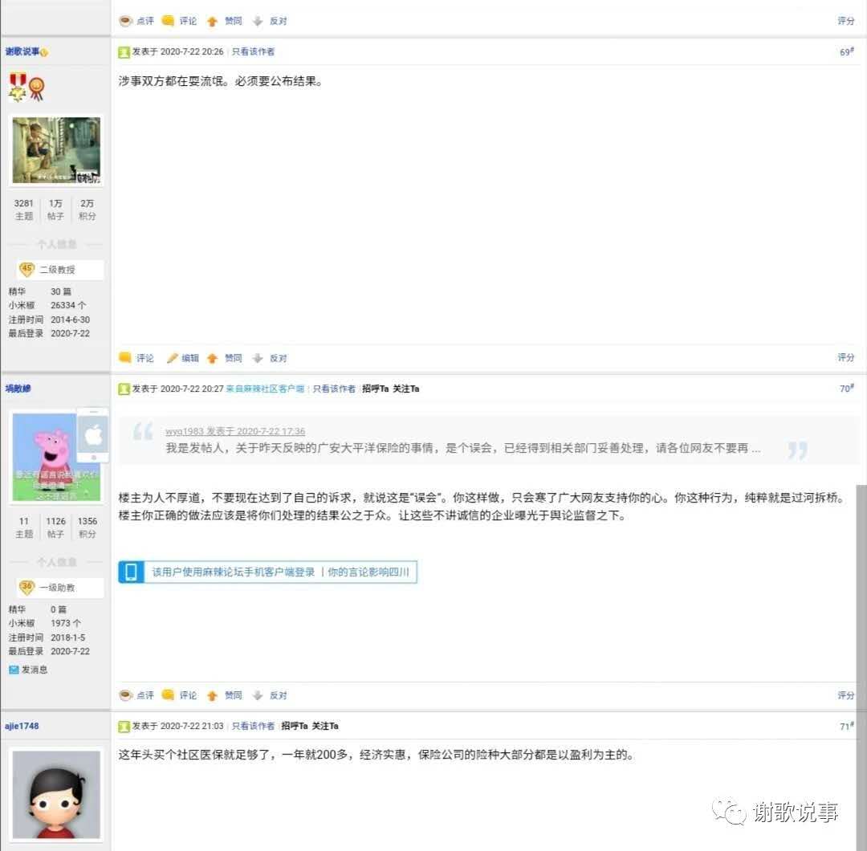Click 评分 at the bottom of post 69

point(846,358)
